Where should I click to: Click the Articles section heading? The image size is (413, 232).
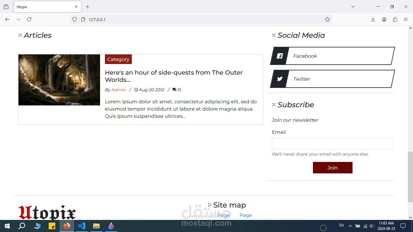tap(35, 35)
